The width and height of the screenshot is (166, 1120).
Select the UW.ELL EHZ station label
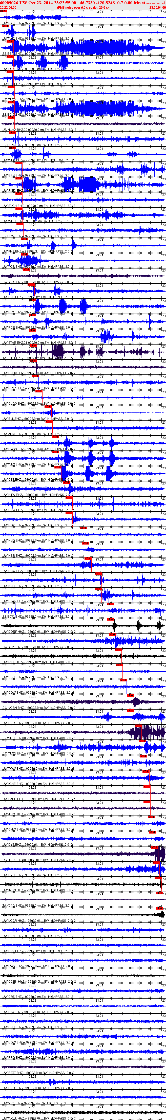click(x=38, y=419)
